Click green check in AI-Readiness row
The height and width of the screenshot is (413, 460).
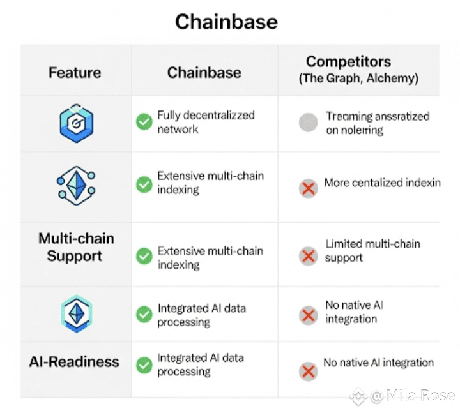(144, 366)
